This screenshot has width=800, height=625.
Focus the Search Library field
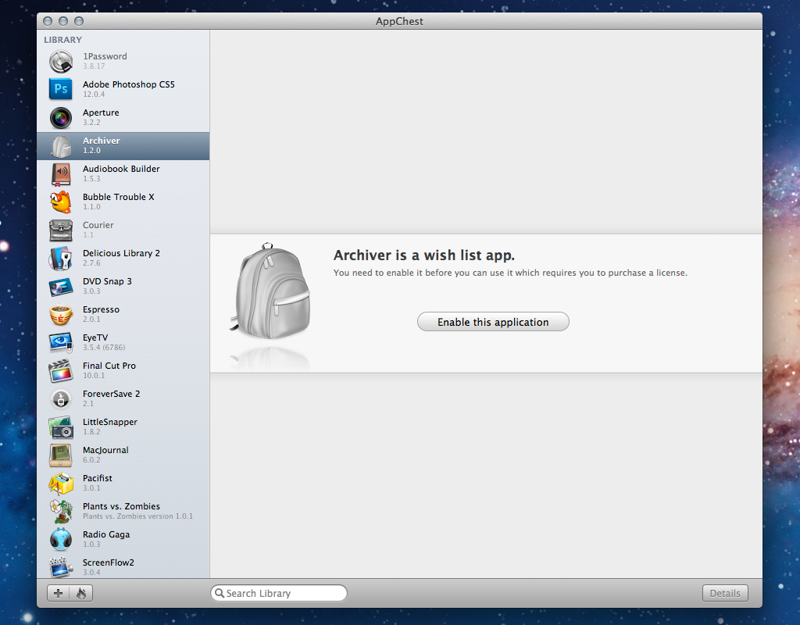279,593
